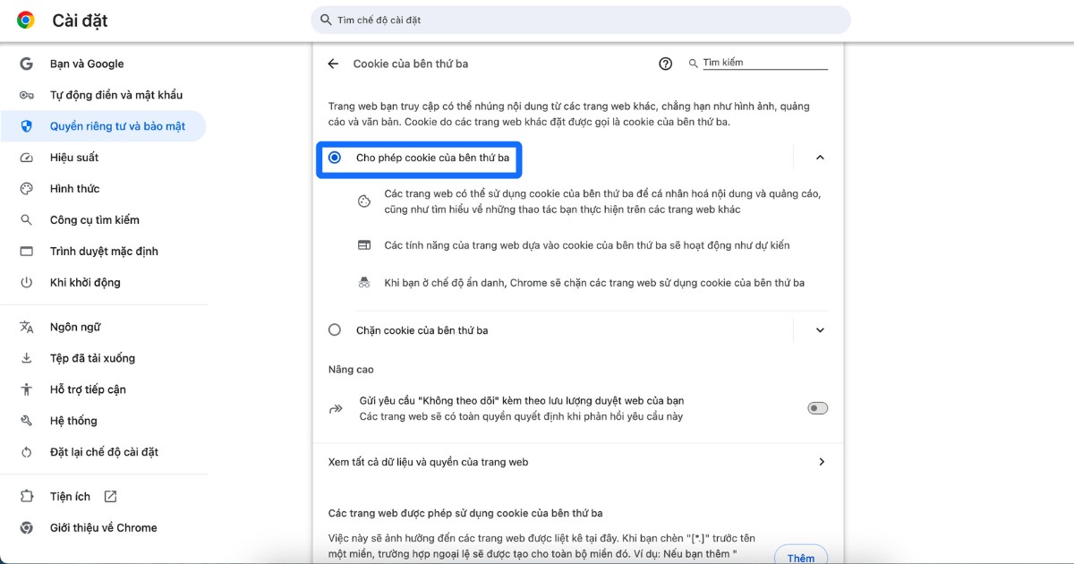Click the Chrome logo icon
The height and width of the screenshot is (564, 1074).
pos(25,20)
